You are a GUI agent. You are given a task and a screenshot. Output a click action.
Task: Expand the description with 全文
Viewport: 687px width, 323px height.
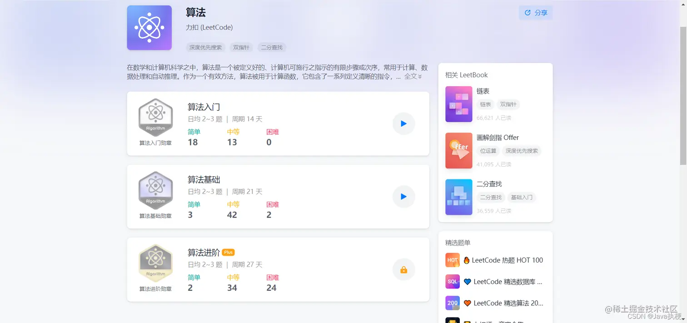pyautogui.click(x=413, y=76)
